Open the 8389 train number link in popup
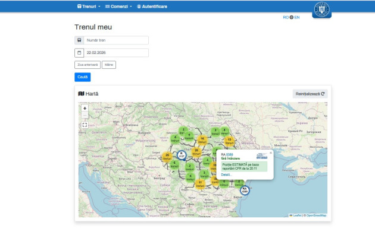Screen dimensions: 375x235 pyautogui.click(x=230, y=155)
